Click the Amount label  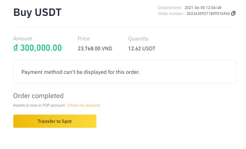click(x=23, y=39)
